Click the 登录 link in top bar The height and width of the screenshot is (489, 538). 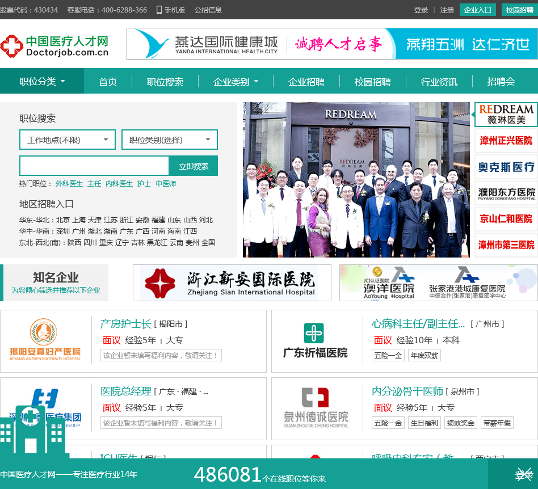coord(421,10)
